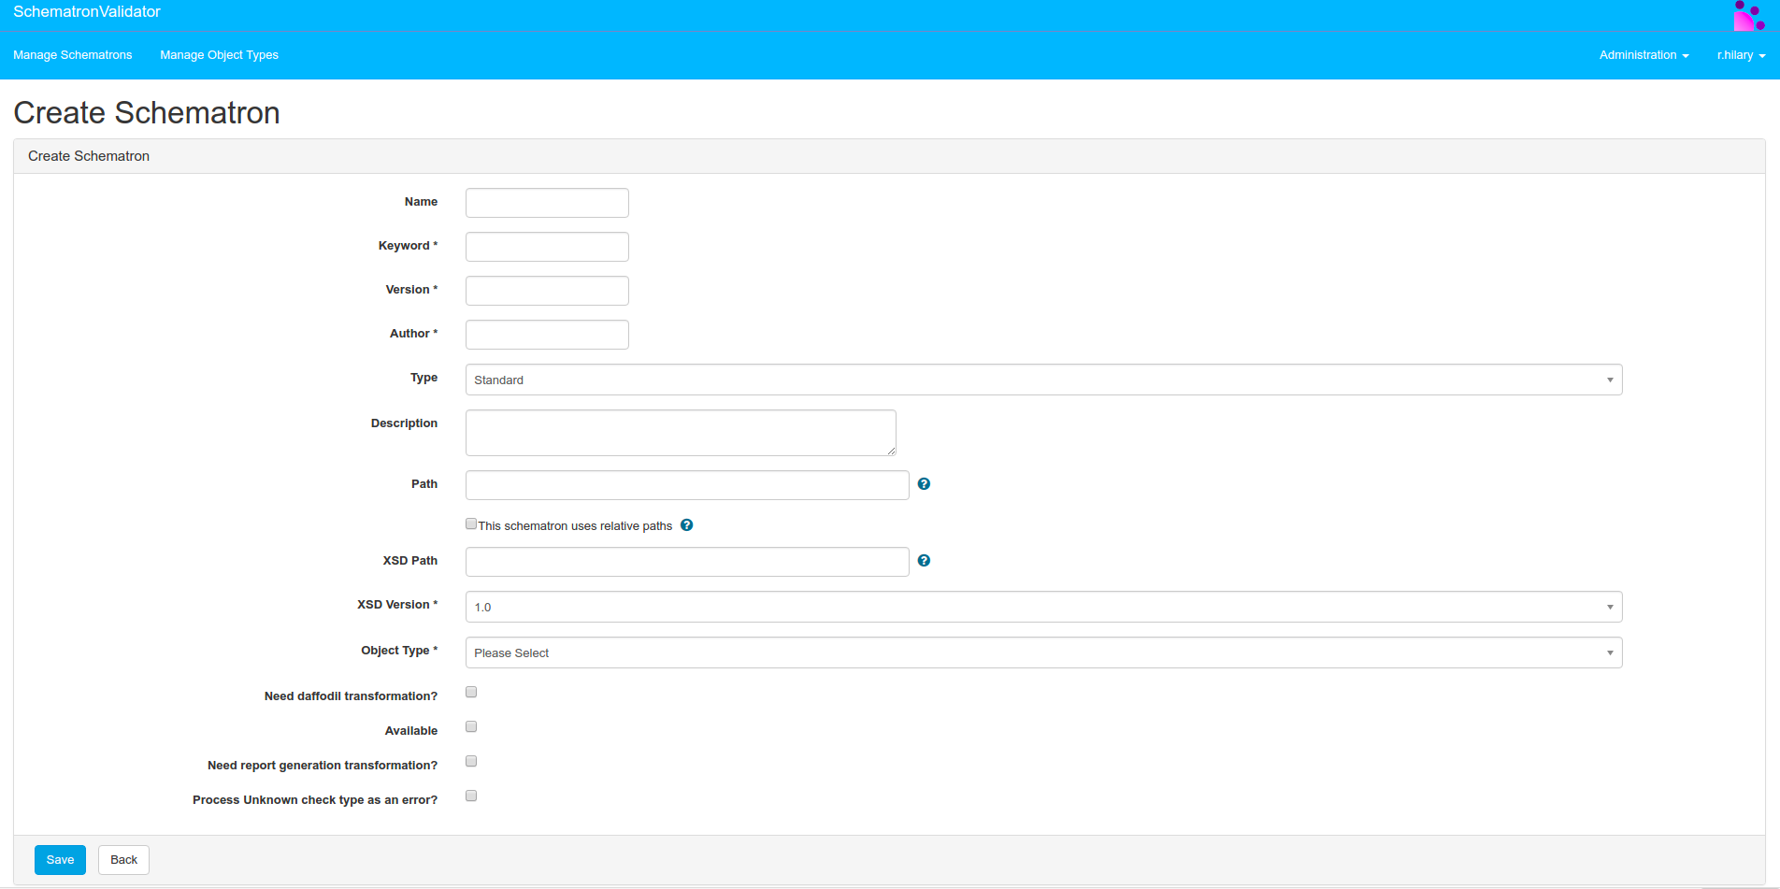Click the SchematronValidator title link

[87, 12]
